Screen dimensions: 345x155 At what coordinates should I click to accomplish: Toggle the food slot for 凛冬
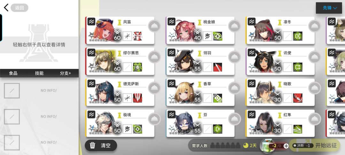click(314, 26)
